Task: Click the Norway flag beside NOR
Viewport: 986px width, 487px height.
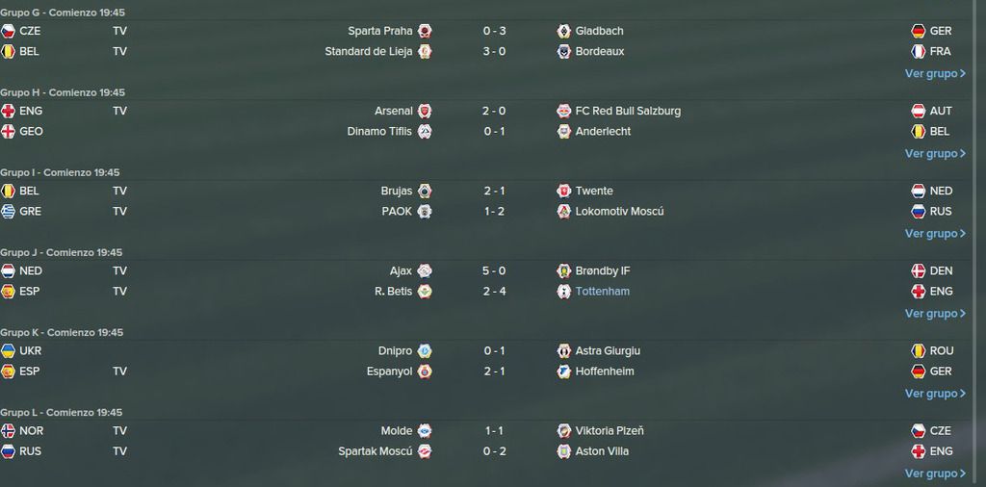Action: [8, 431]
